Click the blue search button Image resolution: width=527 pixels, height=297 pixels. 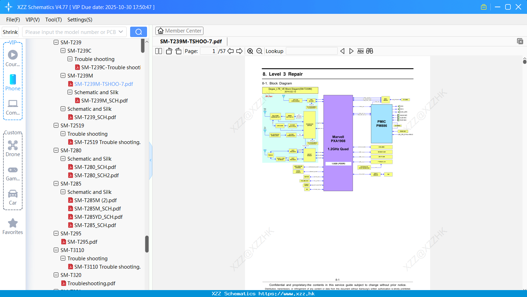(x=138, y=32)
